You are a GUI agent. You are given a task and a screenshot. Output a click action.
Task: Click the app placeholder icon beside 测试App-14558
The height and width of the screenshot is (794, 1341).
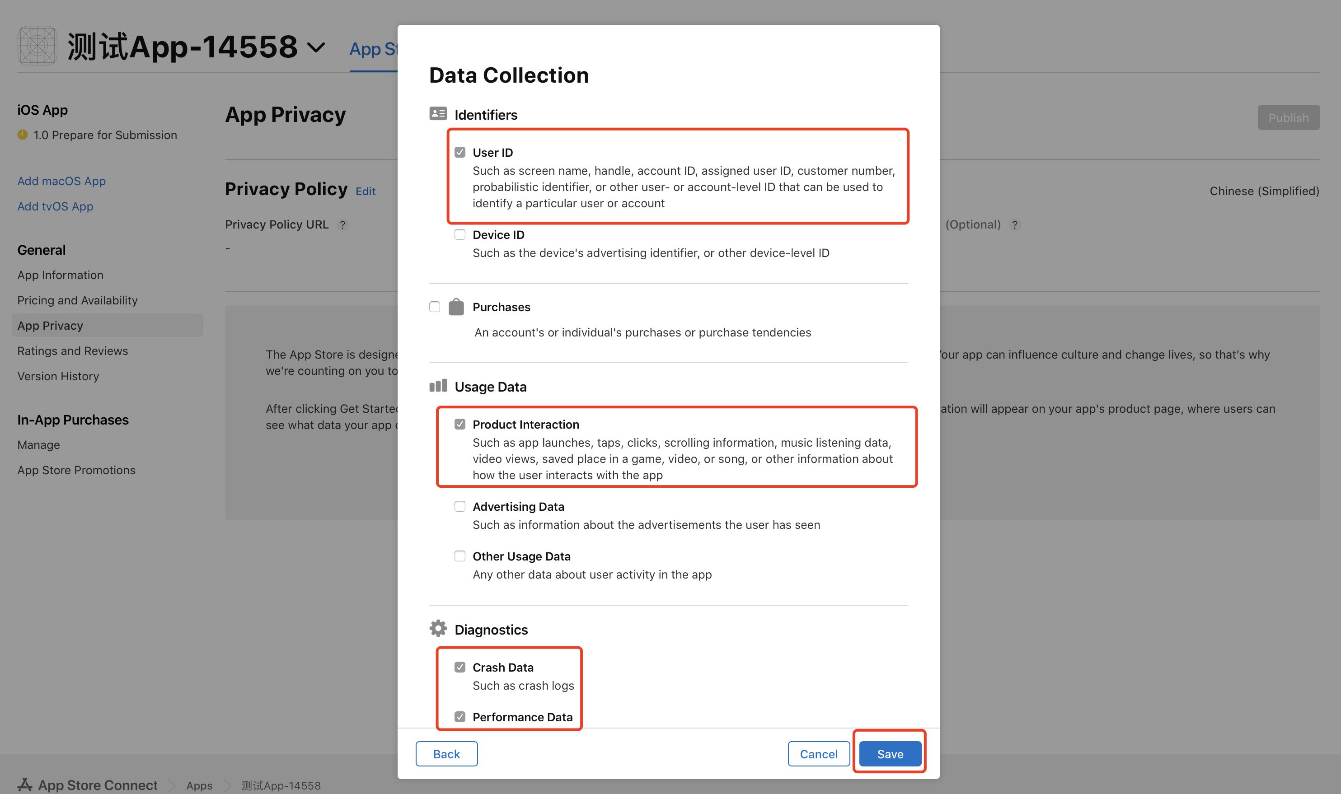37,46
